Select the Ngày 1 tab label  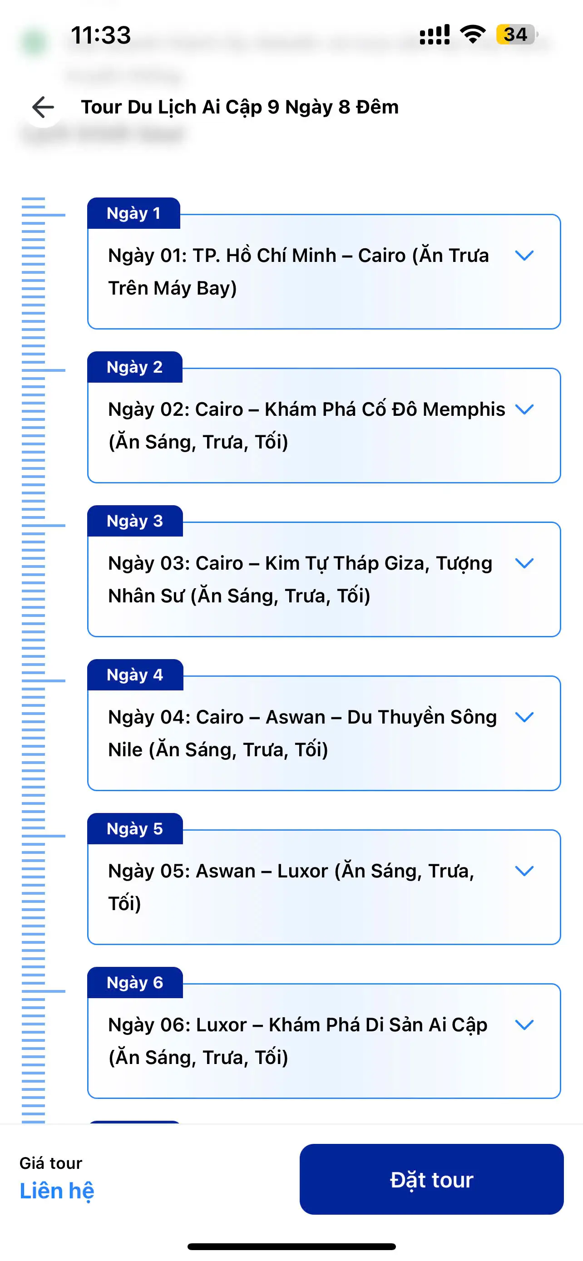coord(133,213)
